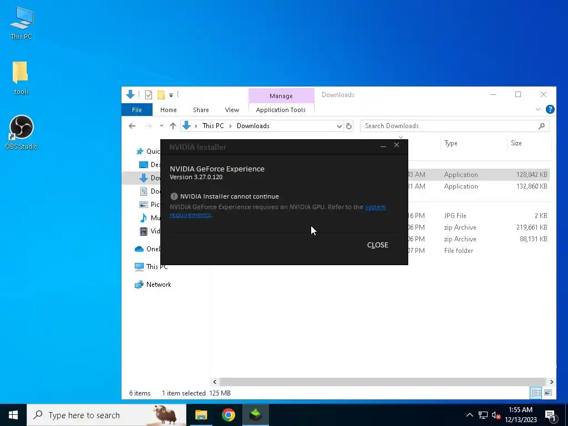This screenshot has height=426, width=568.
Task: Refresh the Downloads folder
Action: click(x=348, y=126)
